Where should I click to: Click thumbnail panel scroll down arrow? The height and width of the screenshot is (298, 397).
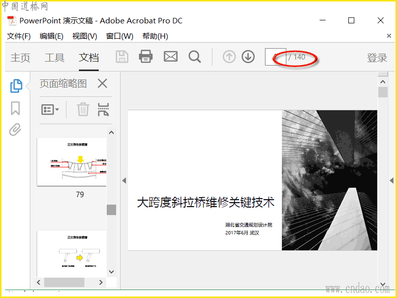coord(111,272)
